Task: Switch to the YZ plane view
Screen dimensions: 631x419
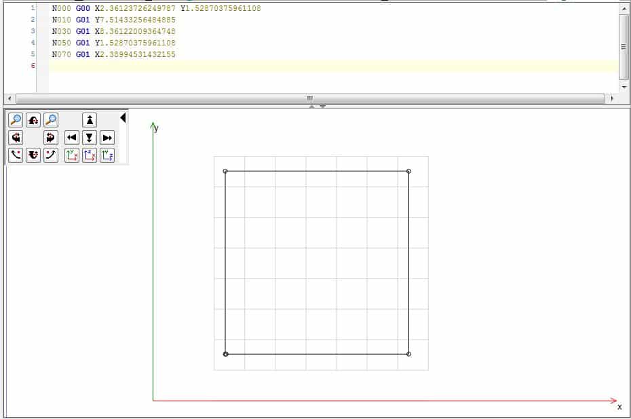Action: click(x=107, y=155)
